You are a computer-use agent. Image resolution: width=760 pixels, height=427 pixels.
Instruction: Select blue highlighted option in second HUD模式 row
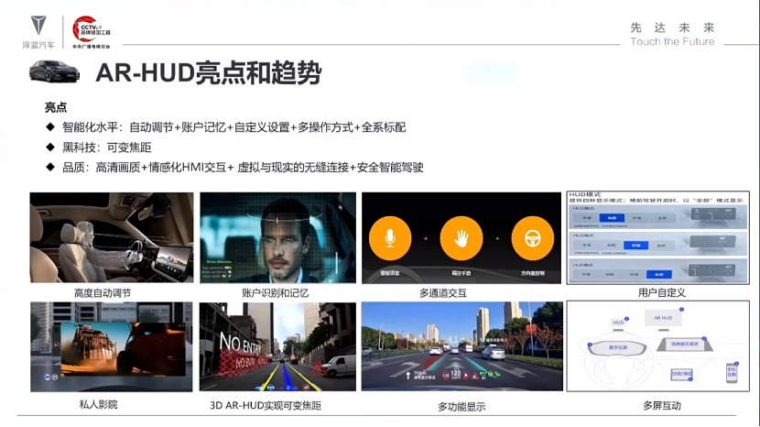point(635,246)
